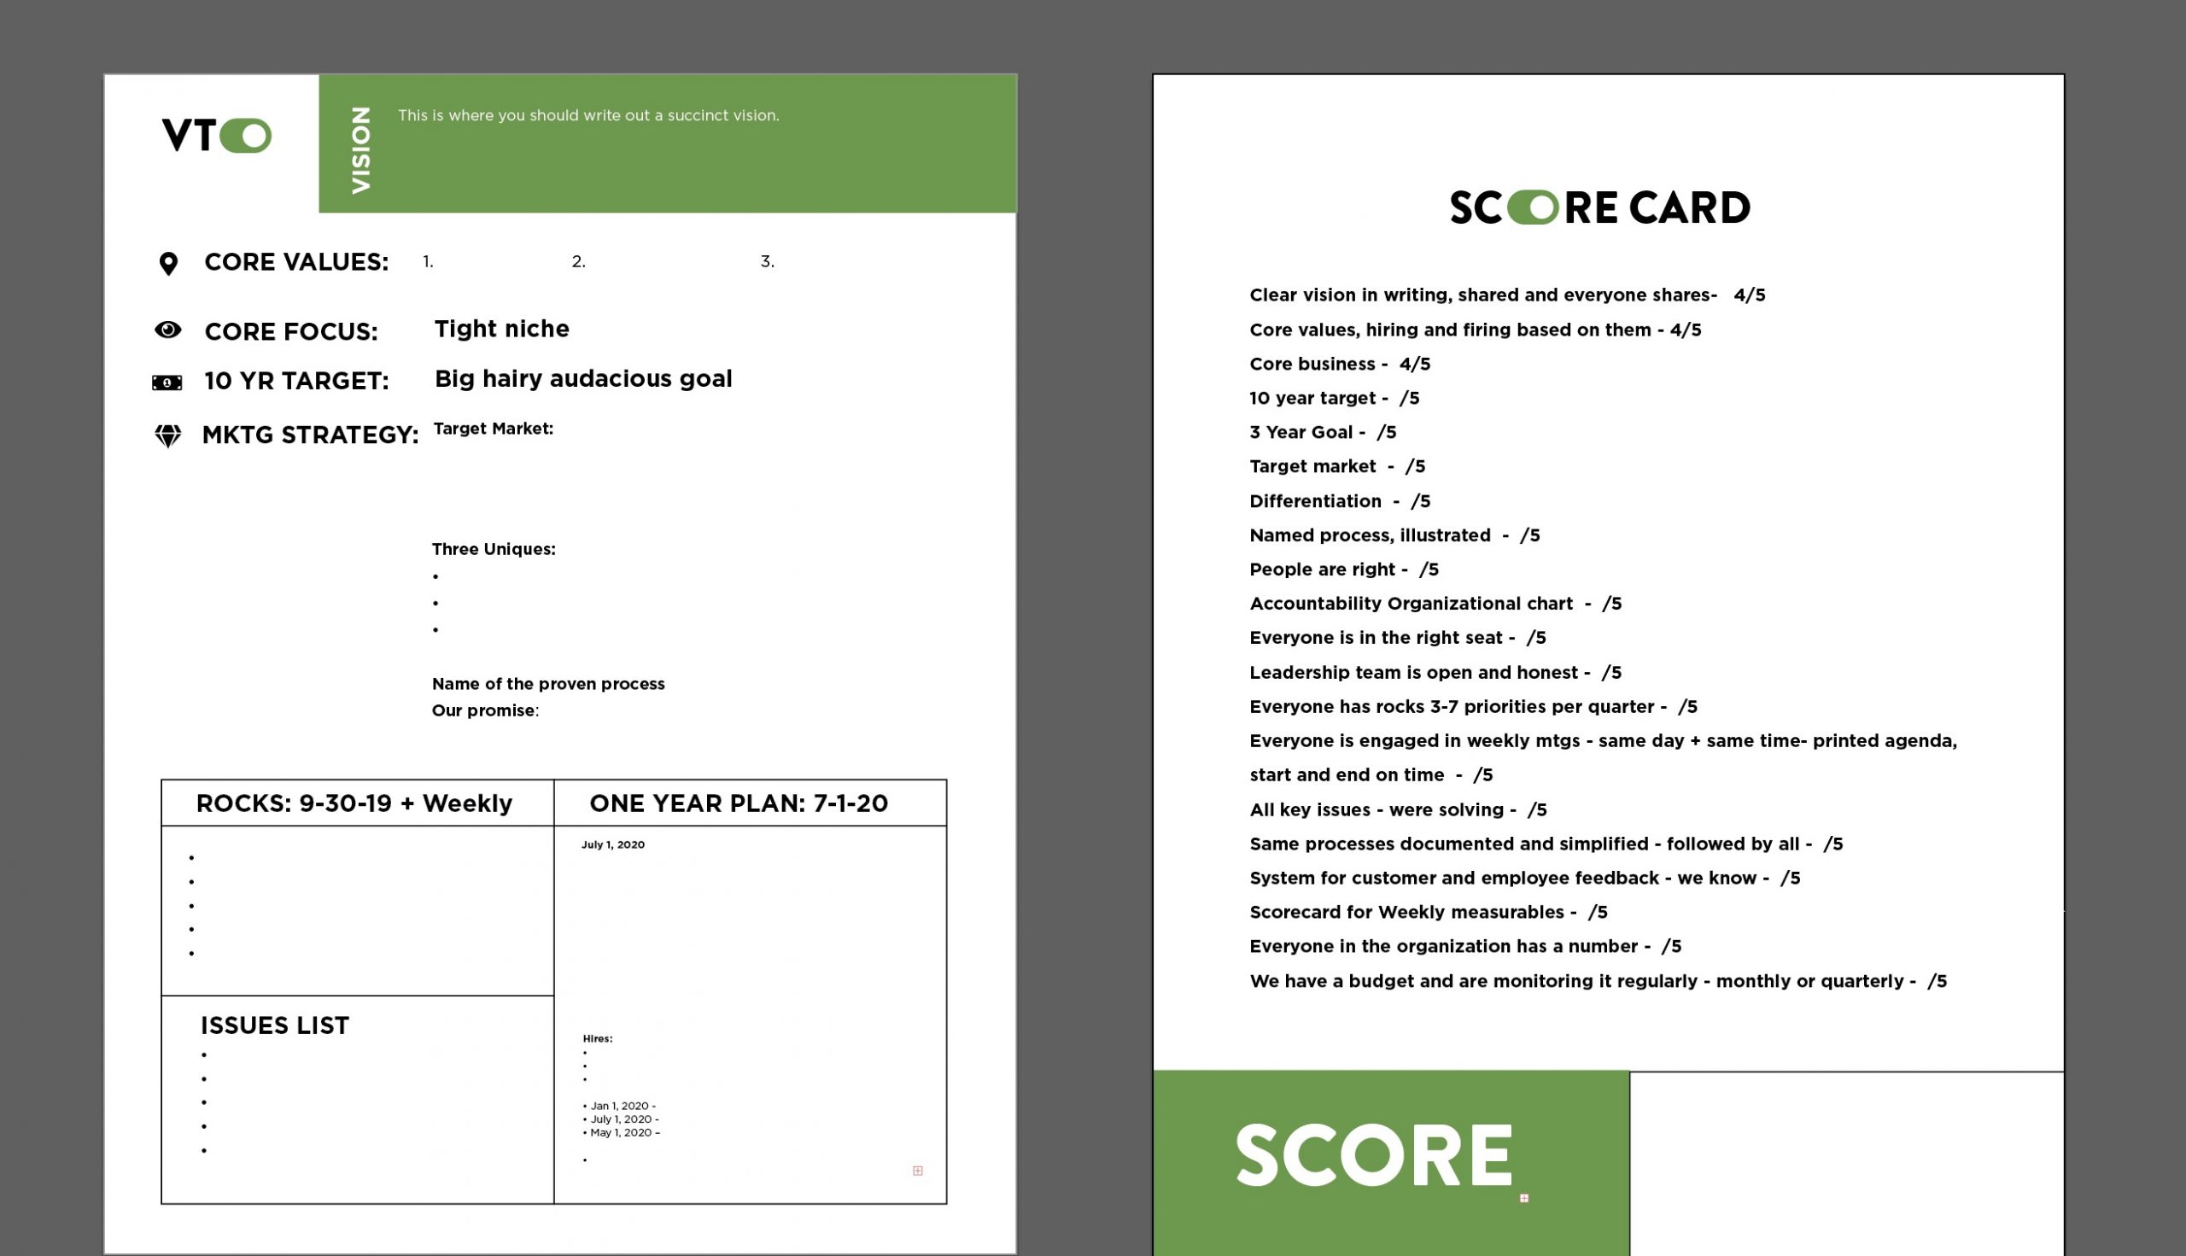The height and width of the screenshot is (1256, 2186).
Task: Click the VTO logo icon
Action: click(x=214, y=135)
